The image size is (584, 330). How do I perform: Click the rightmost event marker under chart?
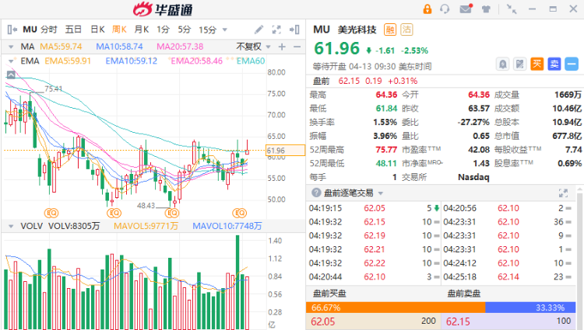coord(239,213)
